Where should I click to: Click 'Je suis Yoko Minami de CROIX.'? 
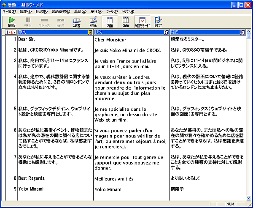point(128,50)
